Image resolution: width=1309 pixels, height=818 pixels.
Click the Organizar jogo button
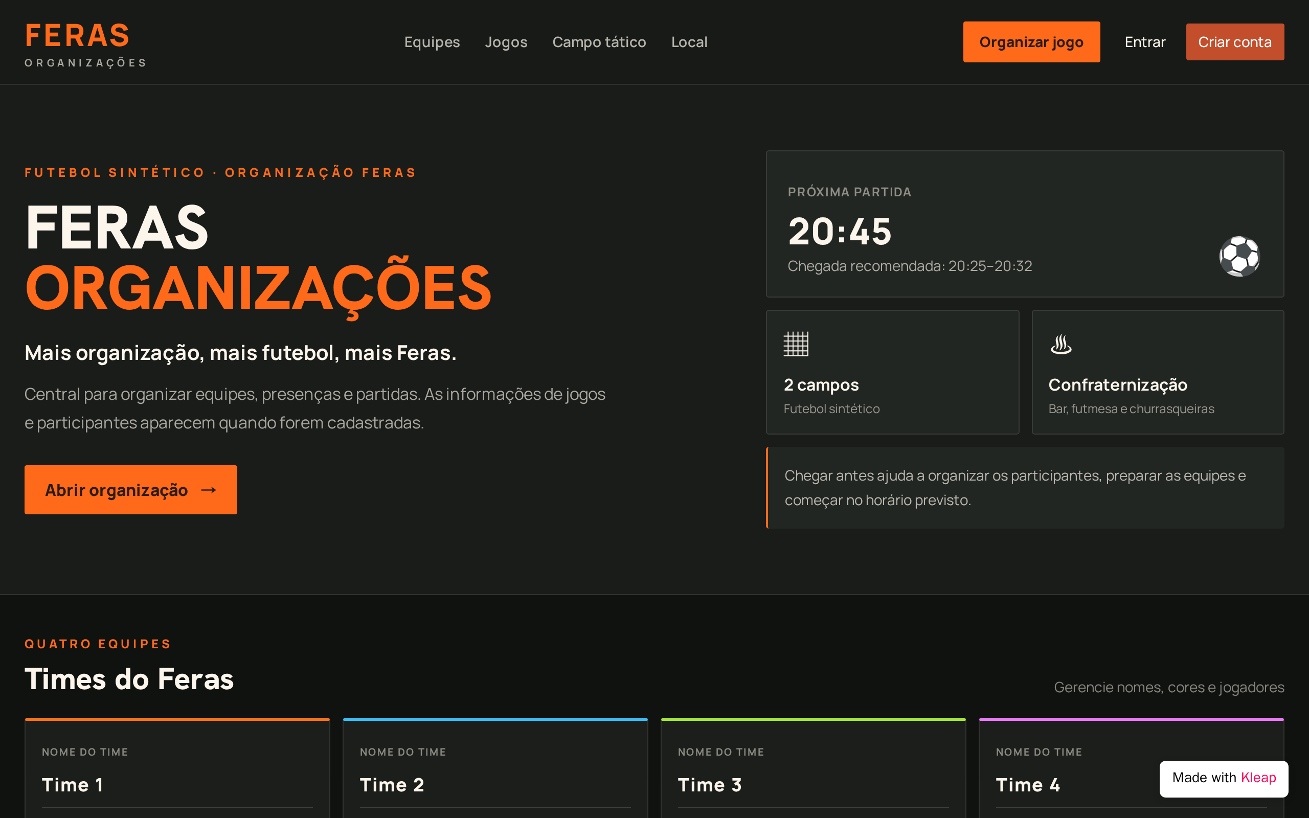pyautogui.click(x=1031, y=42)
